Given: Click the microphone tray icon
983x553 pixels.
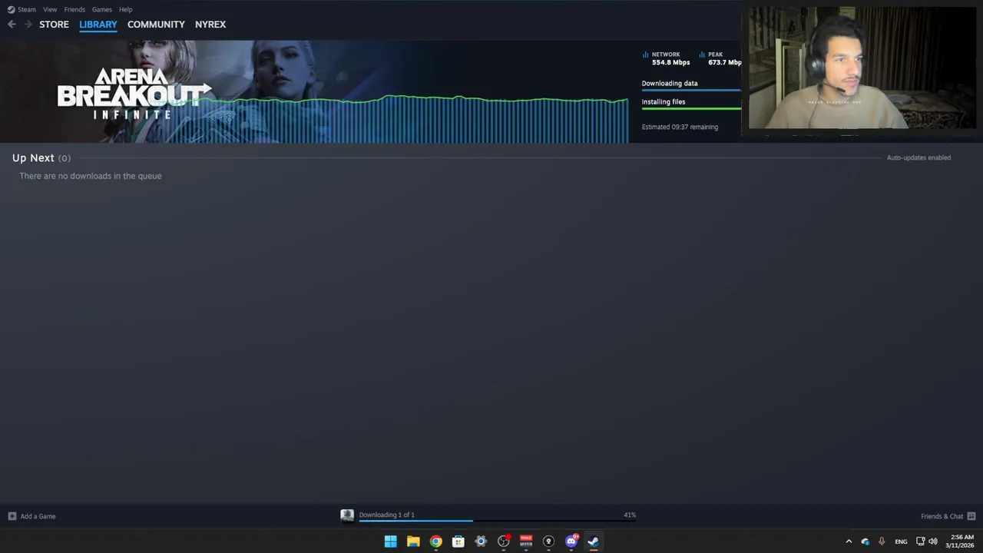Looking at the screenshot, I should point(882,541).
